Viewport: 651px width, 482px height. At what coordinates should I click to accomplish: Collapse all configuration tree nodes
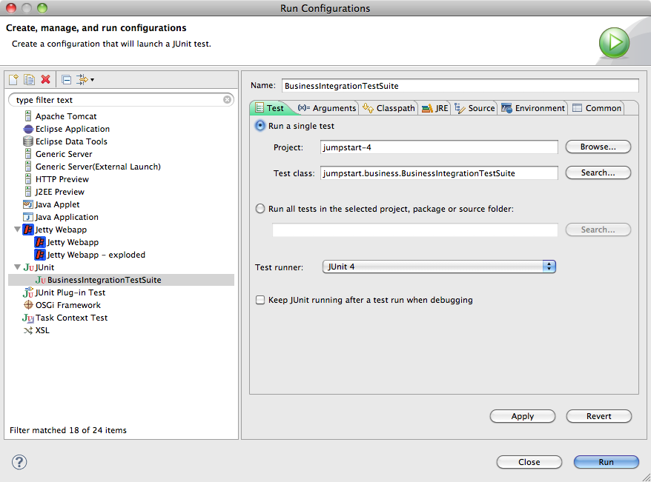pyautogui.click(x=66, y=79)
